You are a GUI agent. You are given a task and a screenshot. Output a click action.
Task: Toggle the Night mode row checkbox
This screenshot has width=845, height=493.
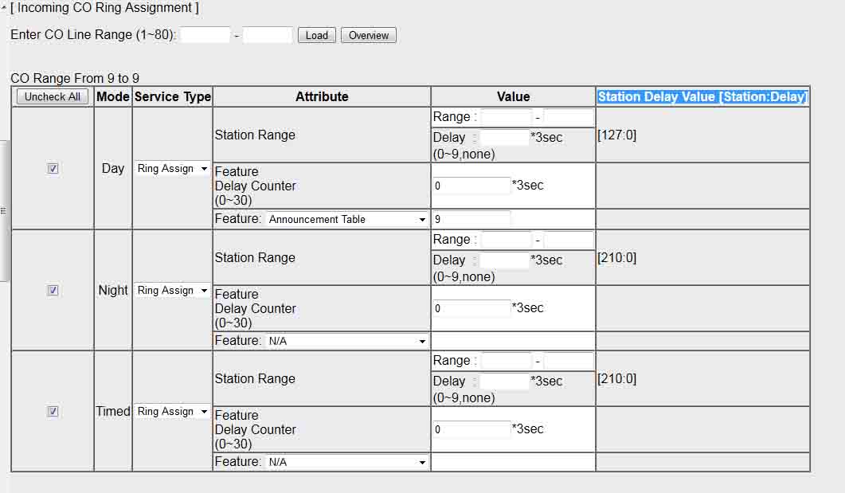[x=53, y=291]
